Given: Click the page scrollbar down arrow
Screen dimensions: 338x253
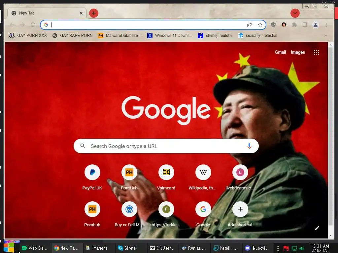Looking at the screenshot, I should (330, 236).
